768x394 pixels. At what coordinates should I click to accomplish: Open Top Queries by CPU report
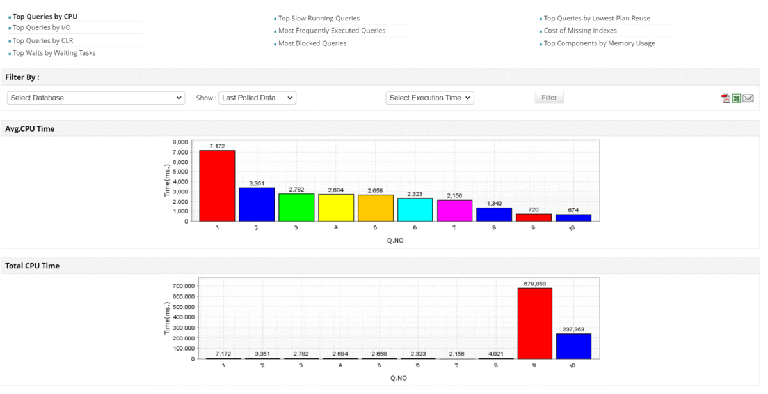click(x=45, y=17)
